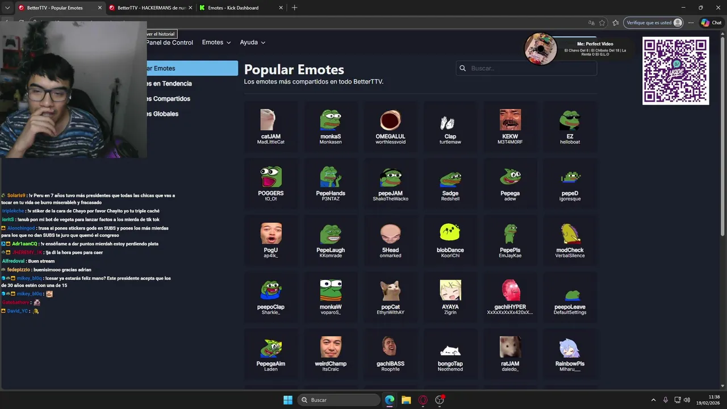Open File Explorer from the taskbar
This screenshot has height=409, width=727.
coord(406,400)
